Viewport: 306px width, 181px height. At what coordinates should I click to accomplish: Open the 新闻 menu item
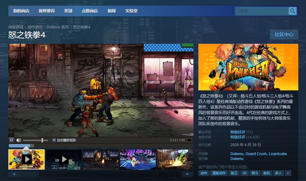[111, 10]
